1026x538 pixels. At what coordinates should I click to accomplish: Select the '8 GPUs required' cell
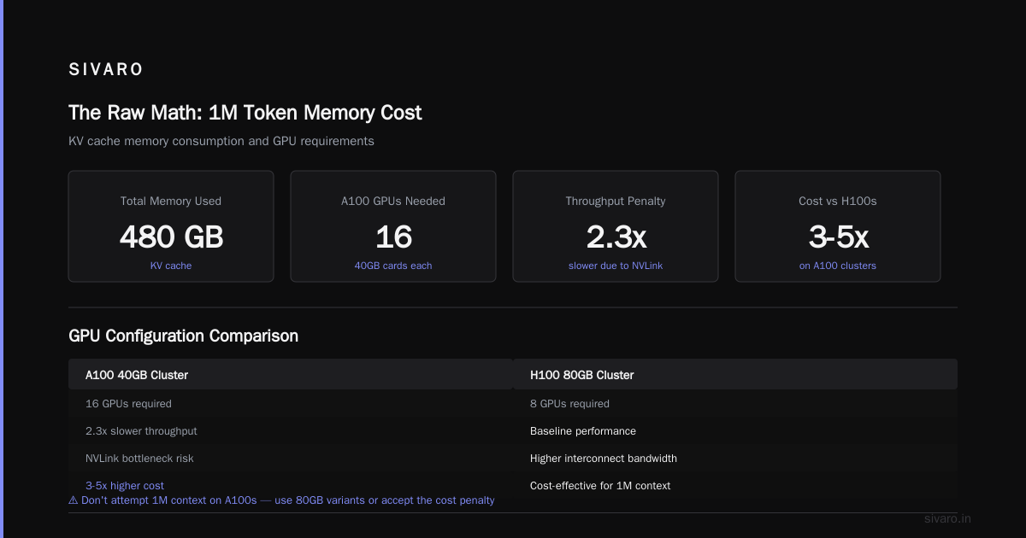tap(735, 404)
